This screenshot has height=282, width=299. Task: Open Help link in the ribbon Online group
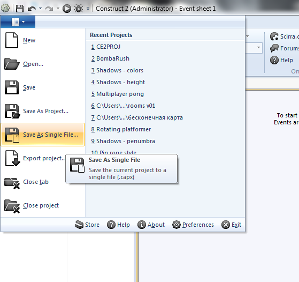287,60
